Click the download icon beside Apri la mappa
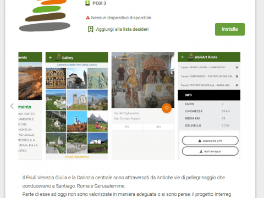 tap(201, 151)
